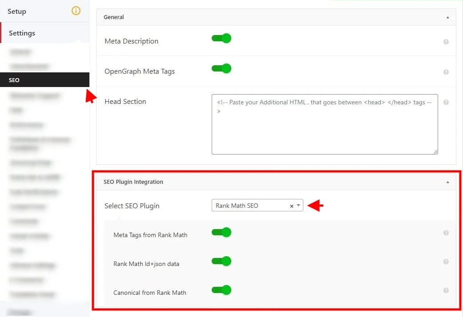This screenshot has height=317, width=463.
Task: Click the SEO sidebar tab
Action: point(14,80)
